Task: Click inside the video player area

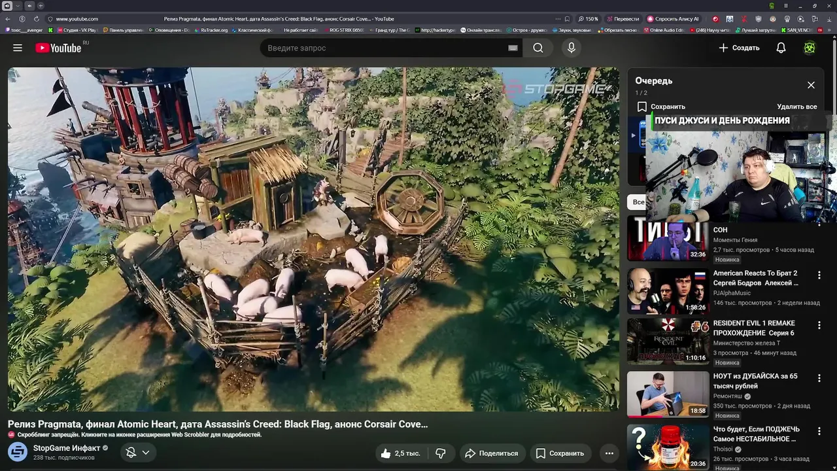Action: [x=313, y=239]
